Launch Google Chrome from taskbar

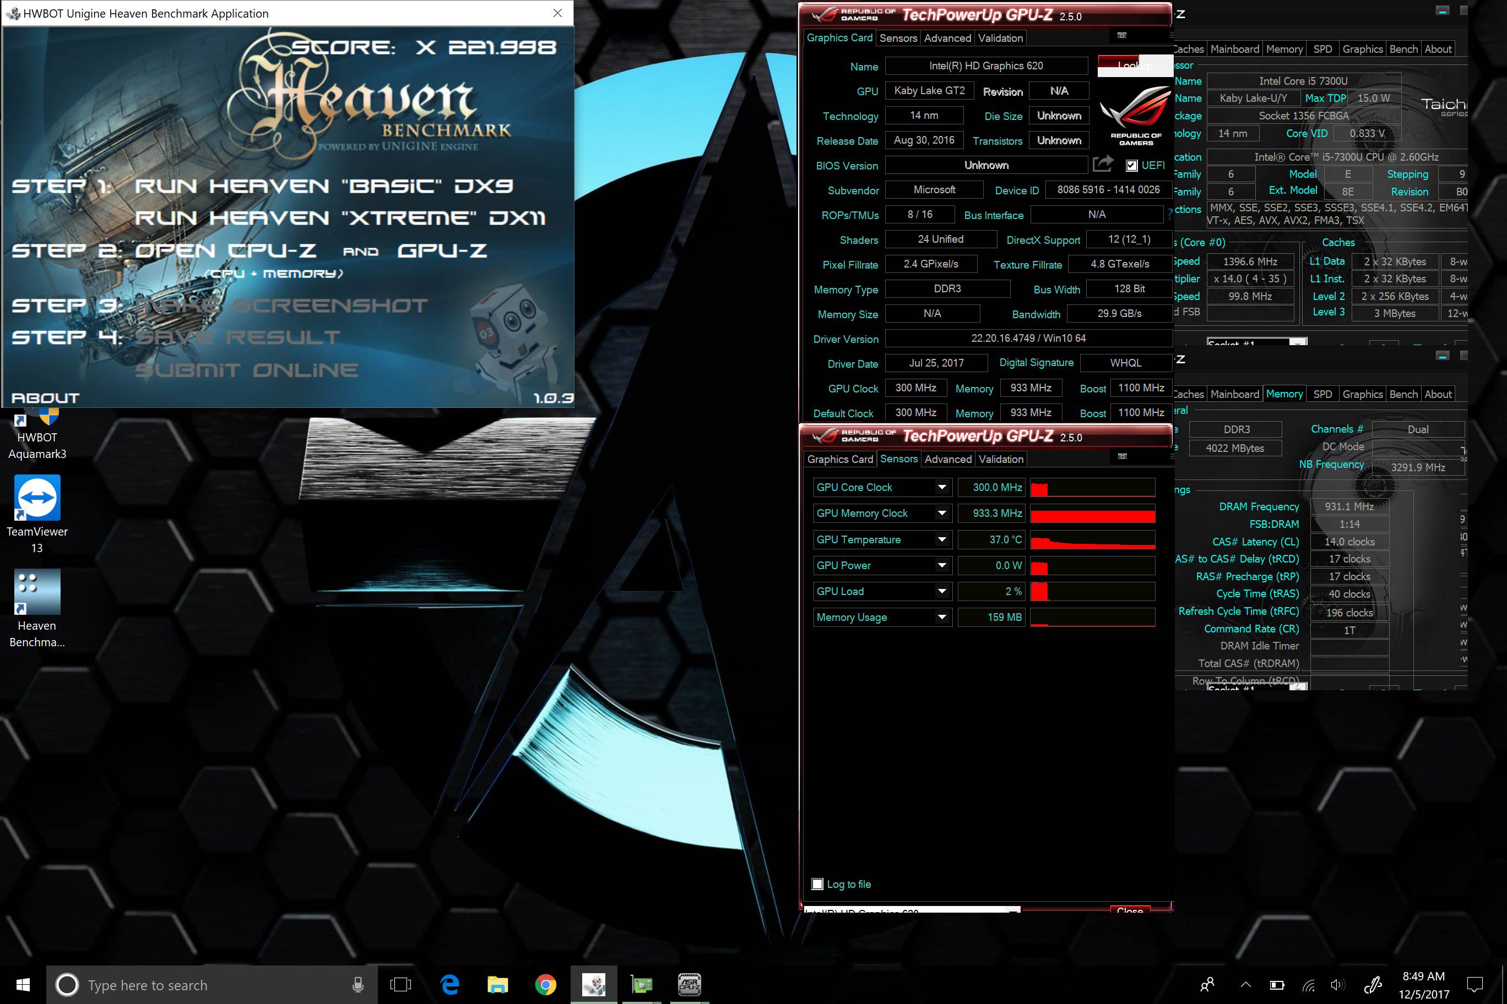pos(546,985)
